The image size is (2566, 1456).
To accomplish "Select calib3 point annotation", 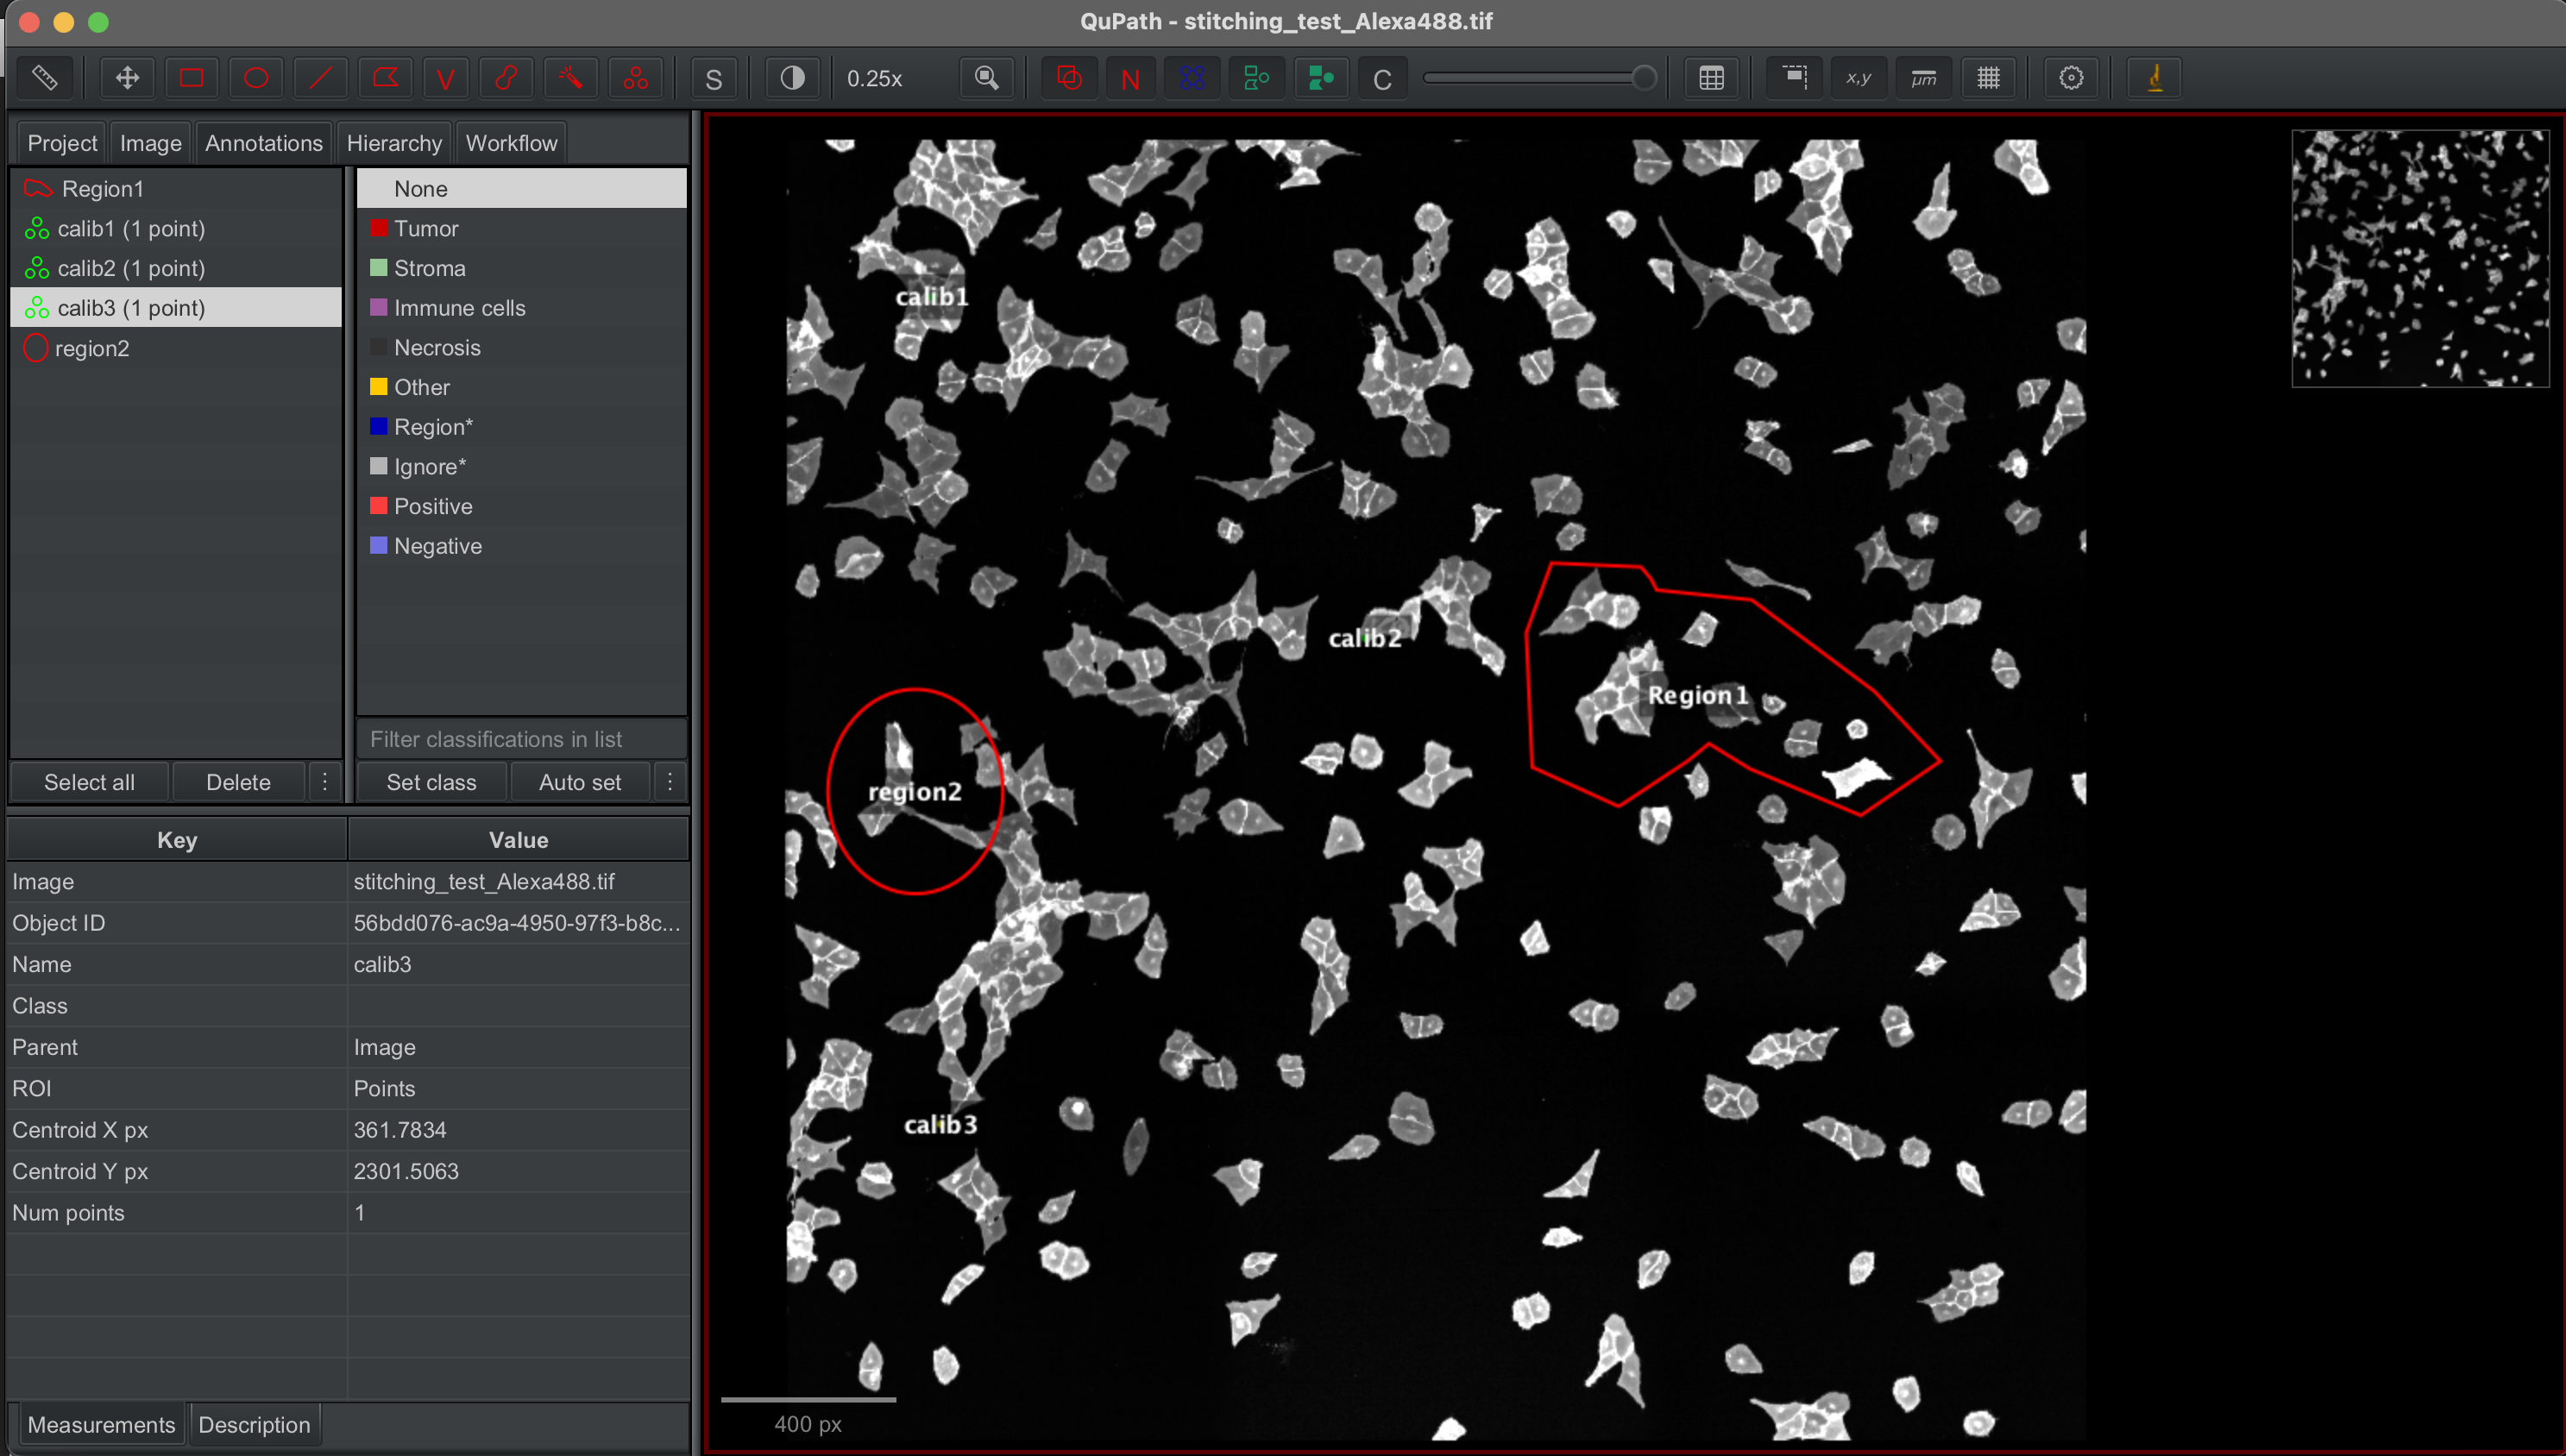I will [176, 308].
